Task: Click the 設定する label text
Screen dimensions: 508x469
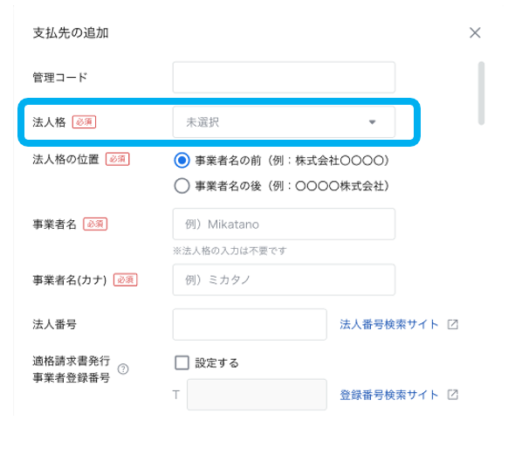Action: click(216, 363)
